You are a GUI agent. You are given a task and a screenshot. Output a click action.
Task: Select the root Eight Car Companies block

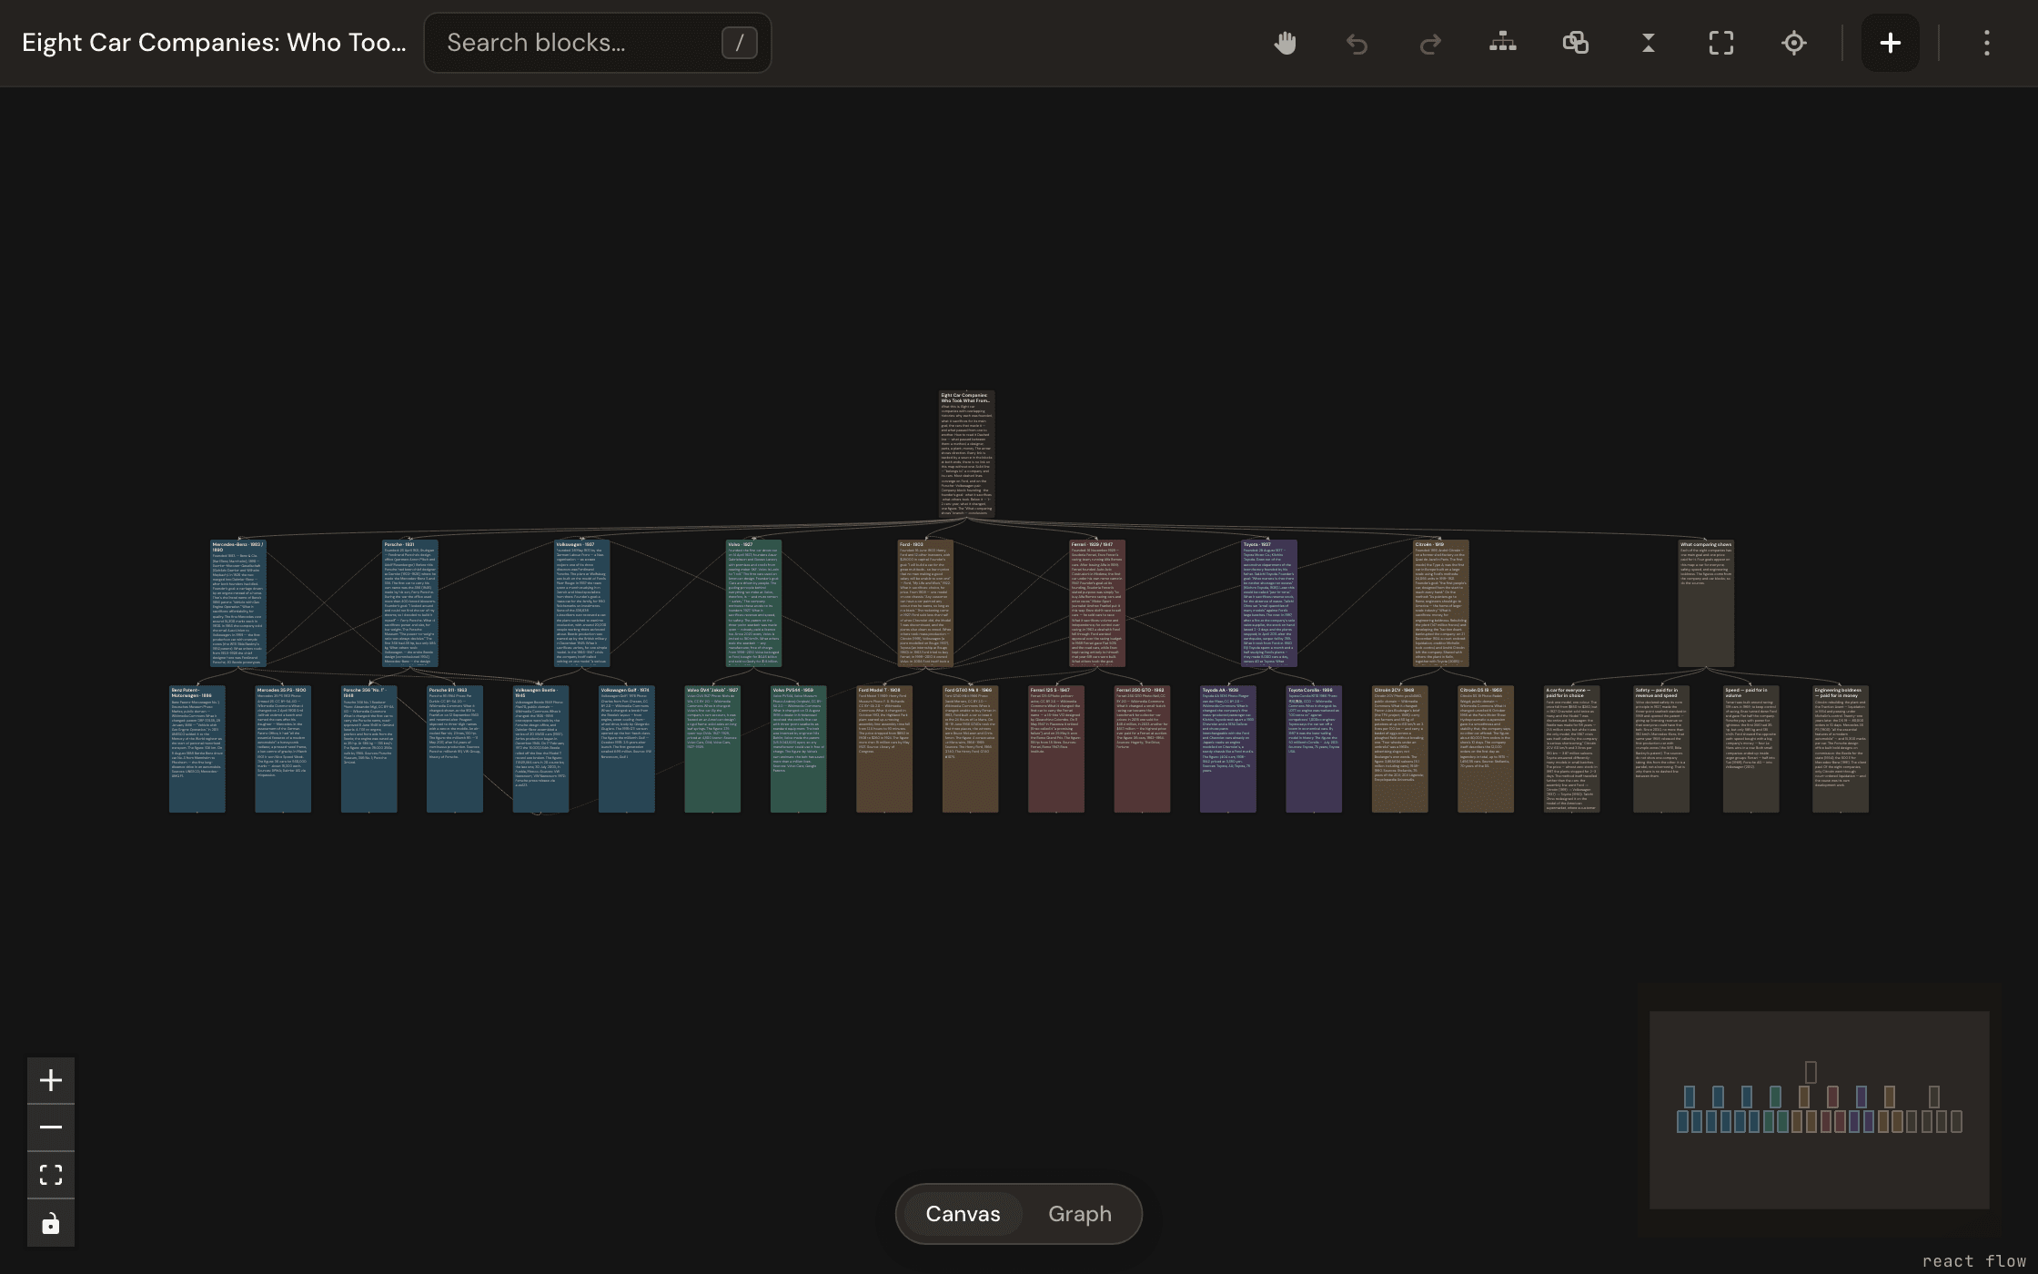point(966,454)
